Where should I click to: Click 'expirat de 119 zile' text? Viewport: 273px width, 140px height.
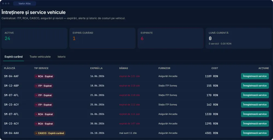point(129,86)
